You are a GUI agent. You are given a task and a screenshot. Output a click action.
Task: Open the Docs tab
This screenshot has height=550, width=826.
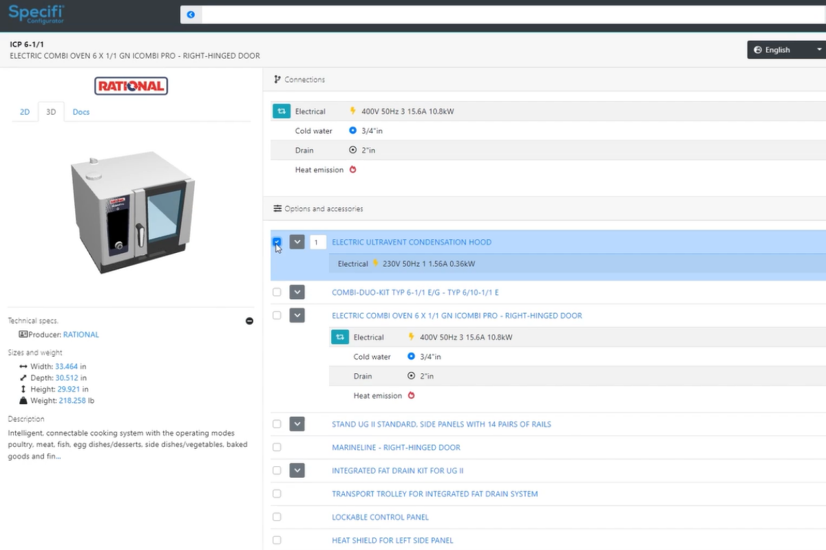(x=81, y=112)
